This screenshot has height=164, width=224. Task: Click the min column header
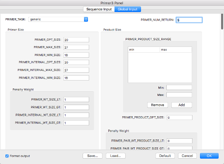pos(144,49)
